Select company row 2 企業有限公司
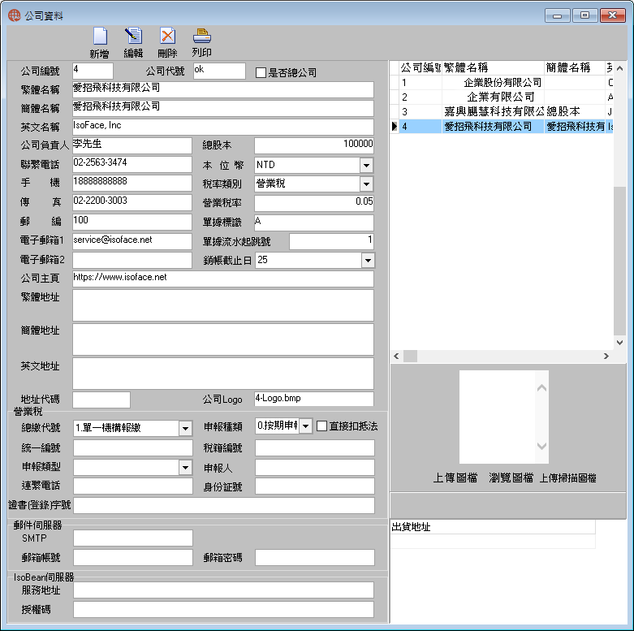The image size is (634, 631). (x=502, y=97)
